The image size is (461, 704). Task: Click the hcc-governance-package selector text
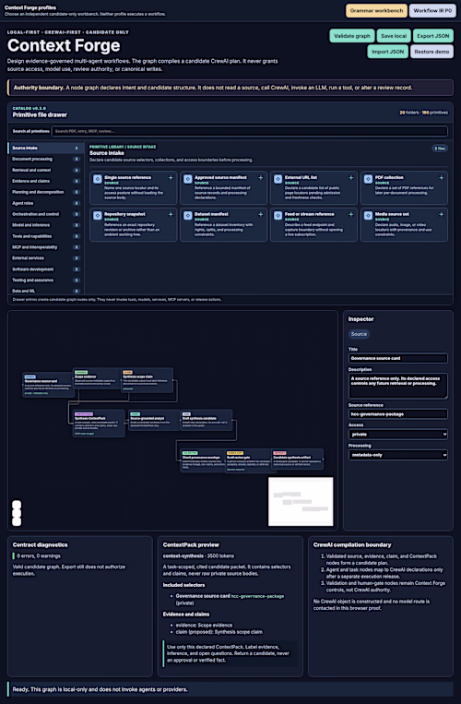pyautogui.click(x=257, y=596)
